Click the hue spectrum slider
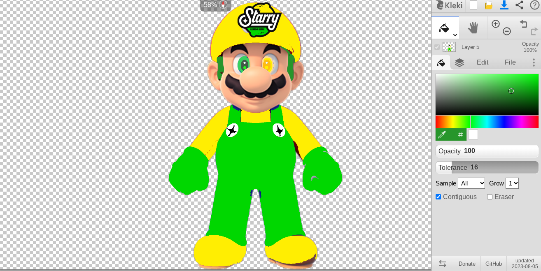The height and width of the screenshot is (271, 541). [487, 122]
